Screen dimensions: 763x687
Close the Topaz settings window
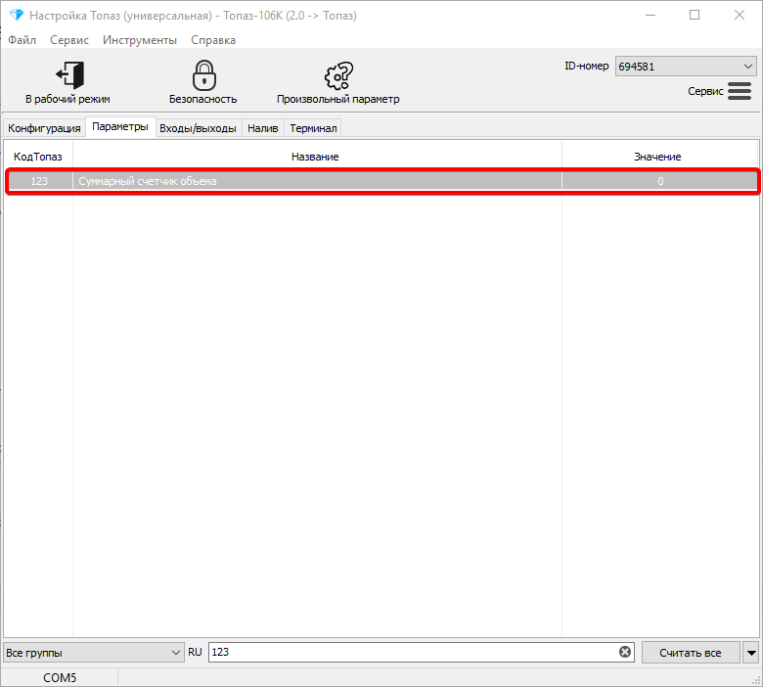pos(740,15)
